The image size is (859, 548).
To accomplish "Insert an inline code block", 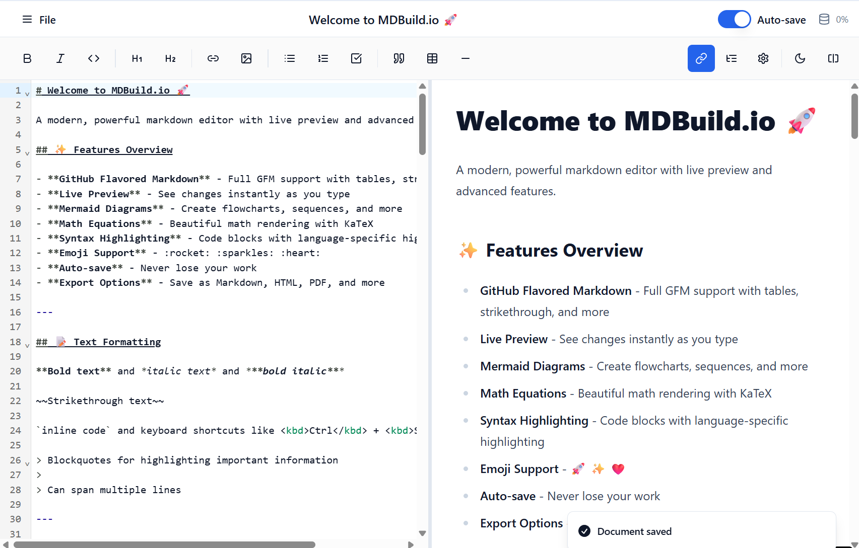I will click(94, 58).
